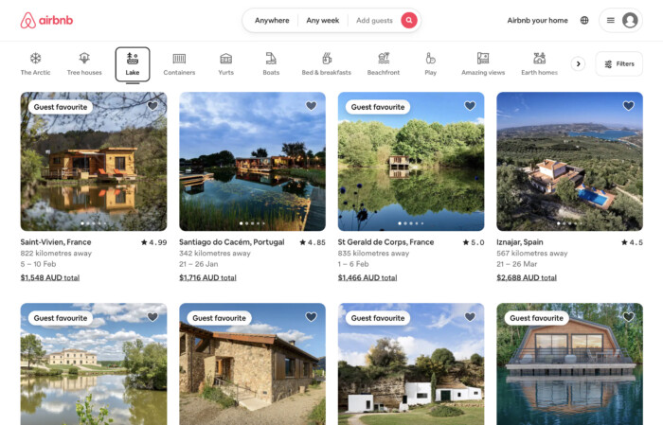Click the red search magnifier button
Viewport: 663px width, 425px height.
pyautogui.click(x=408, y=20)
